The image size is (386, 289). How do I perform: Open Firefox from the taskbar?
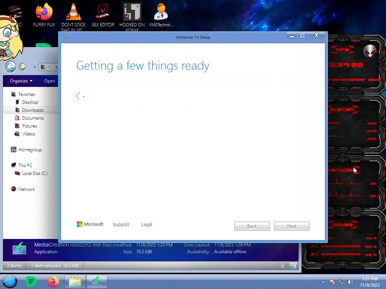coord(53,281)
